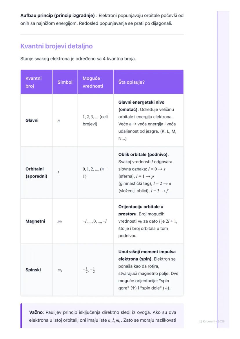Select the "Spinski" row label

33,270
